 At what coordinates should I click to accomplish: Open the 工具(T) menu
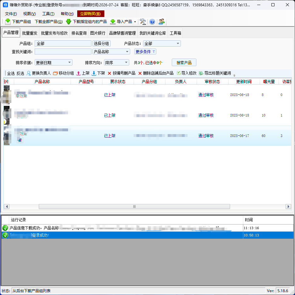pos(48,14)
